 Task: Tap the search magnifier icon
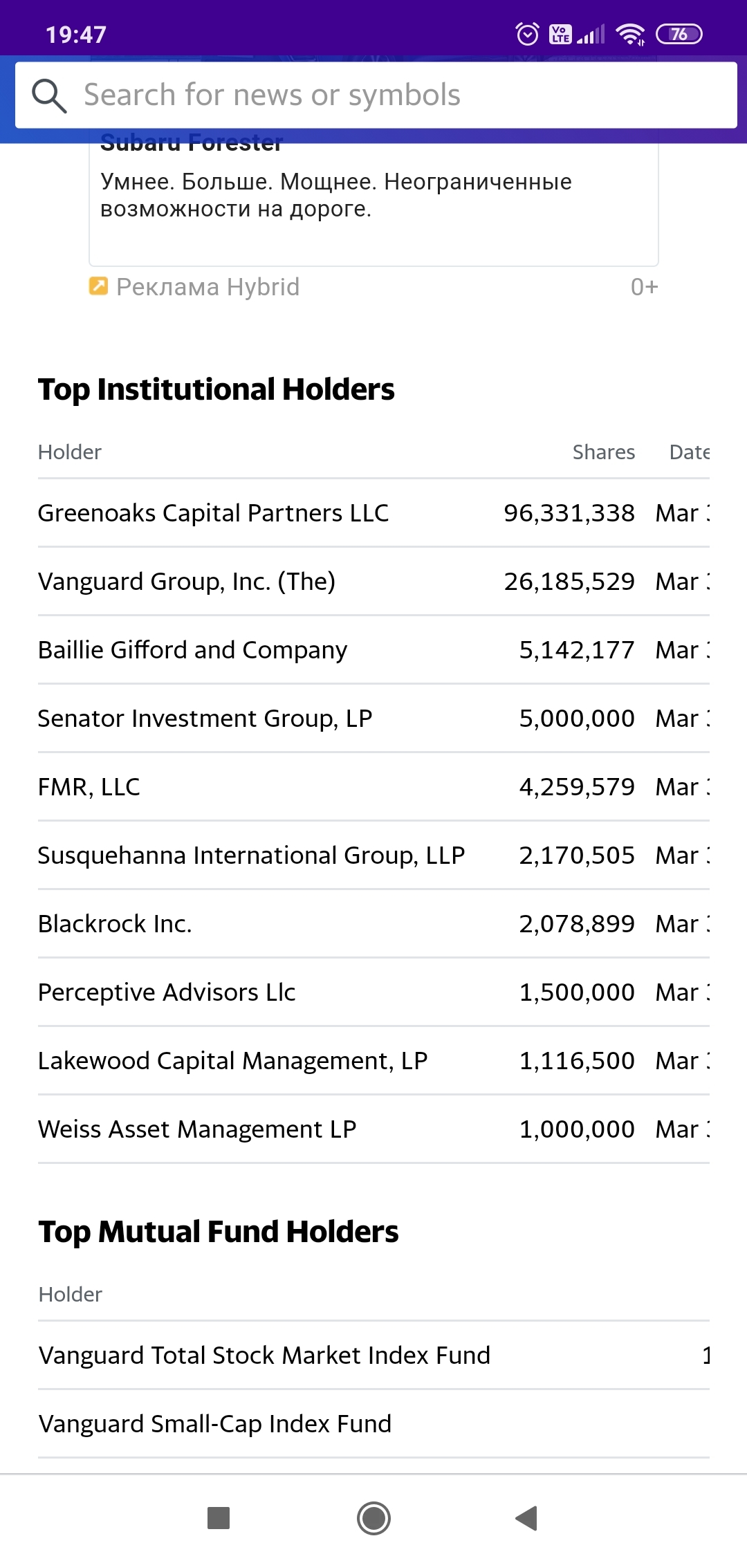pyautogui.click(x=49, y=95)
